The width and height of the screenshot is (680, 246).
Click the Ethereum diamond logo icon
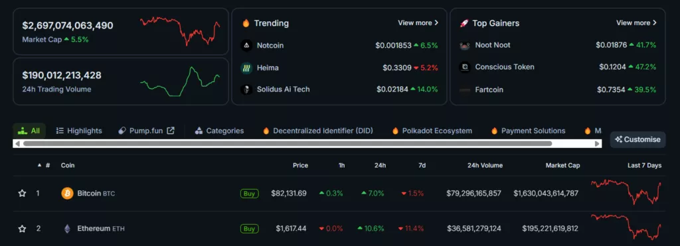click(x=67, y=228)
